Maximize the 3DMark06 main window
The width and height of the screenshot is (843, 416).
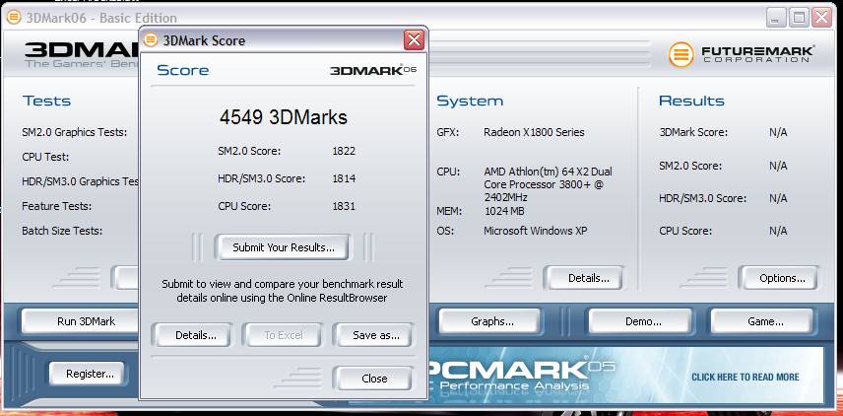pyautogui.click(x=799, y=18)
